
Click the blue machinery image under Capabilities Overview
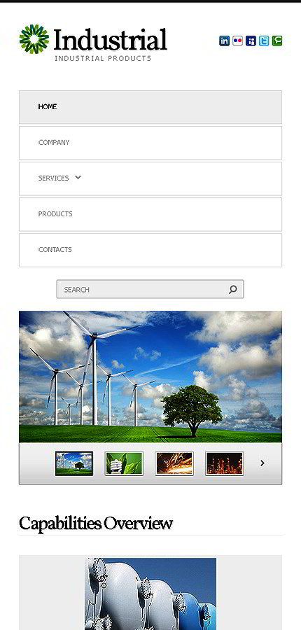point(150,594)
